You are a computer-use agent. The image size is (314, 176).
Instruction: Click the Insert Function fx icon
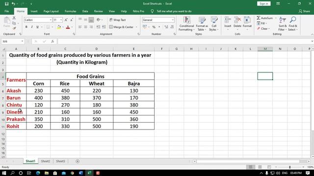click(x=52, y=41)
